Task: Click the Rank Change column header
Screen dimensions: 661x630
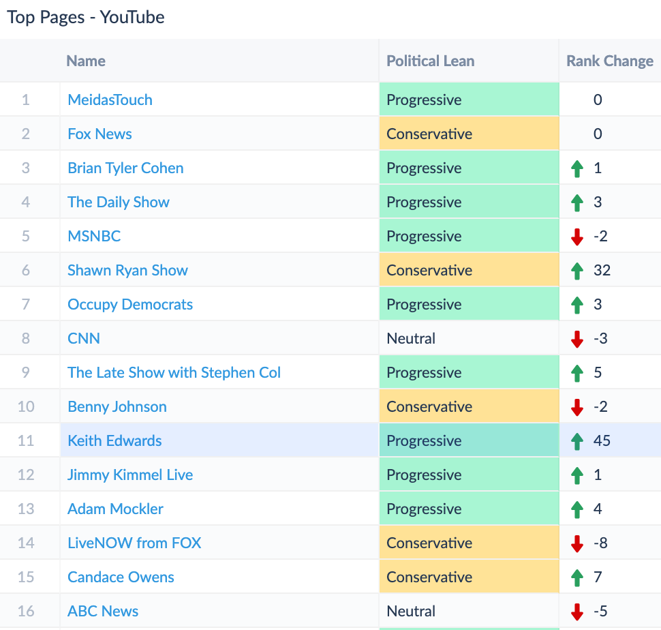Action: point(610,61)
